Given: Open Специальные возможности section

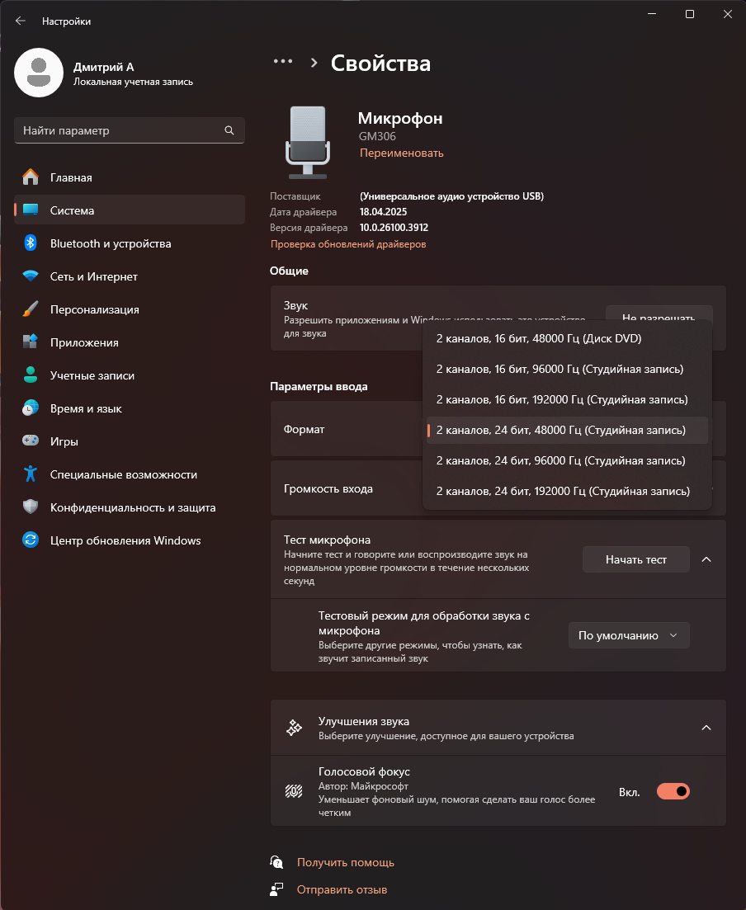Looking at the screenshot, I should tap(123, 474).
